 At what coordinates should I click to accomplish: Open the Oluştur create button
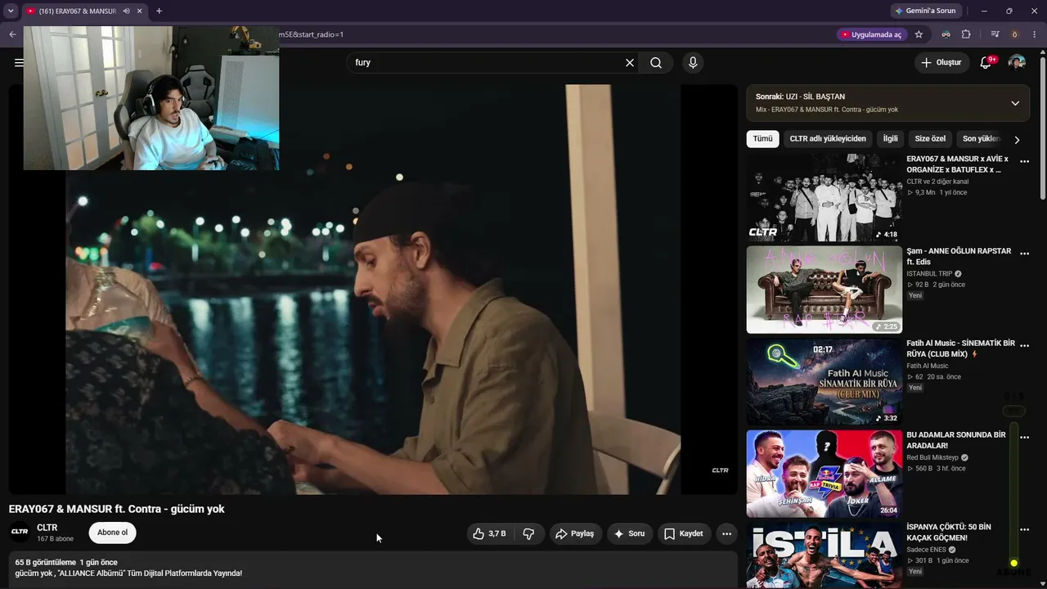coord(942,62)
